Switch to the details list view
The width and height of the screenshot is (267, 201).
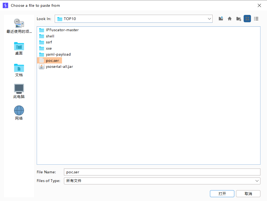click(256, 19)
